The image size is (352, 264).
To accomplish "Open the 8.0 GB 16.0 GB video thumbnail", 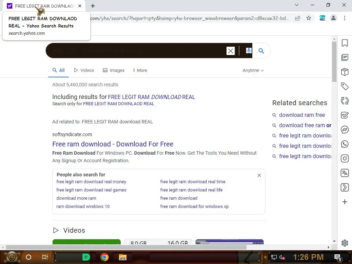I will 158,242.
